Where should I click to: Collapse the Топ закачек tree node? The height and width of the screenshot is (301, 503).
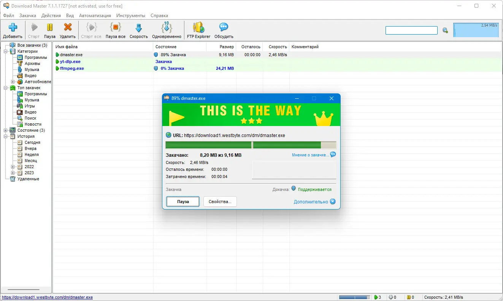click(x=6, y=88)
